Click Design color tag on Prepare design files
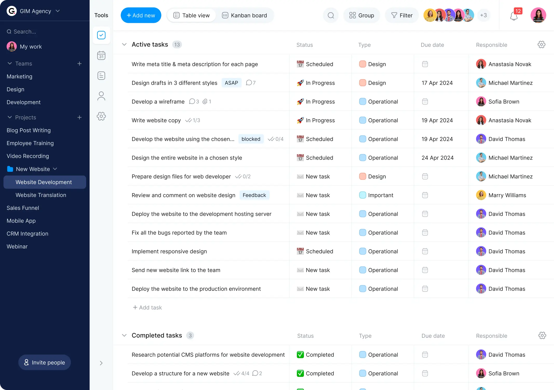 (363, 176)
